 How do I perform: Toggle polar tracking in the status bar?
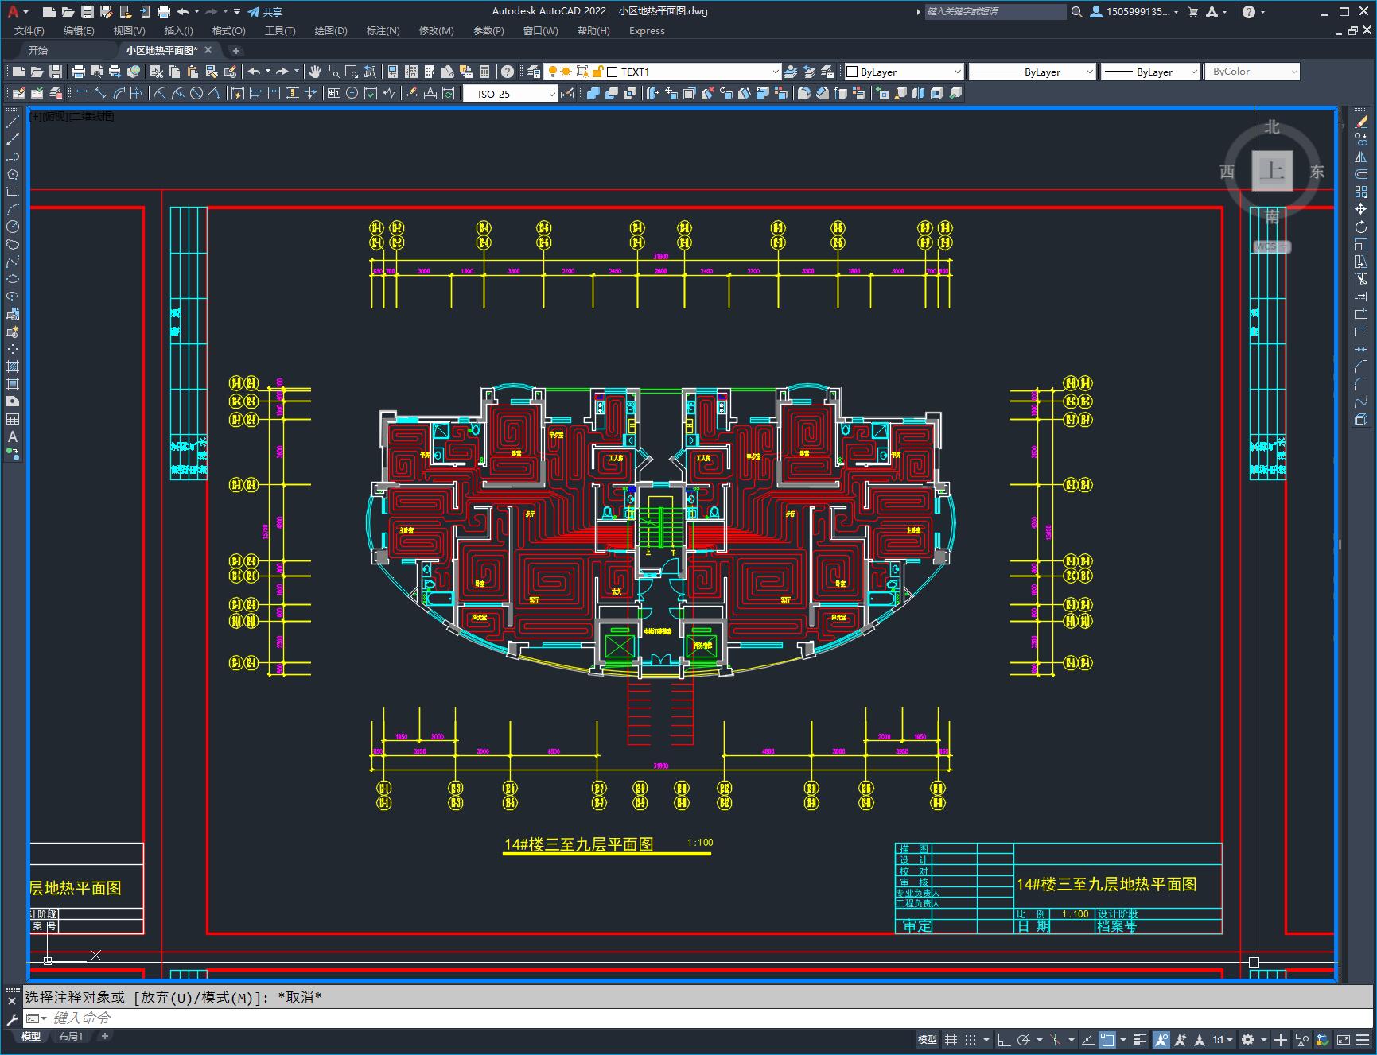tap(1024, 1039)
